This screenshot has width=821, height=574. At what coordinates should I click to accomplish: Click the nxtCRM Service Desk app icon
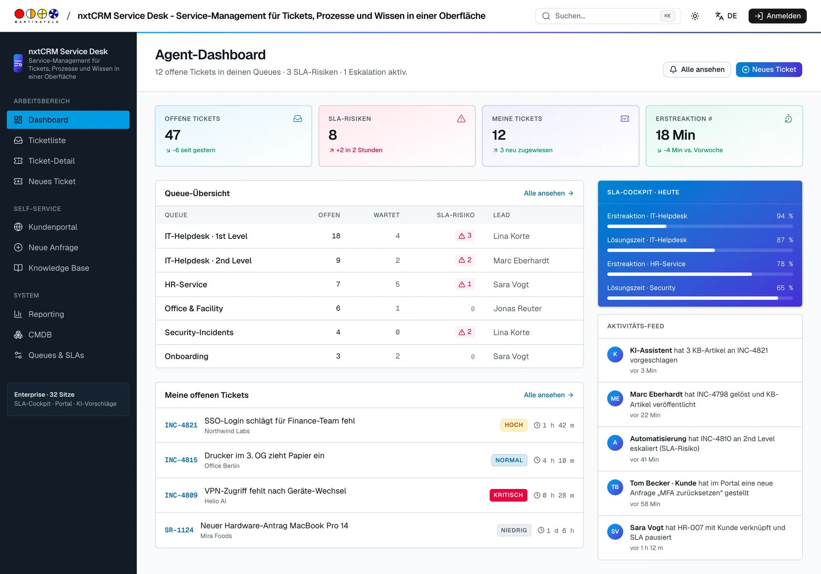[18, 63]
